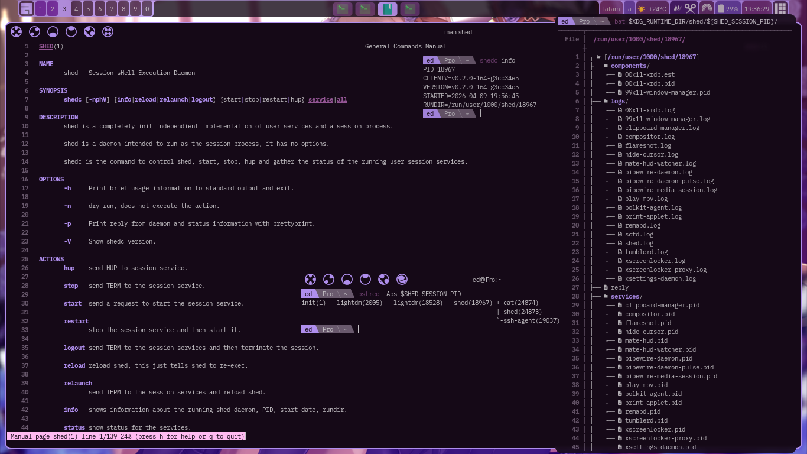Switch to workspace 8
The image size is (807, 454).
tap(123, 9)
